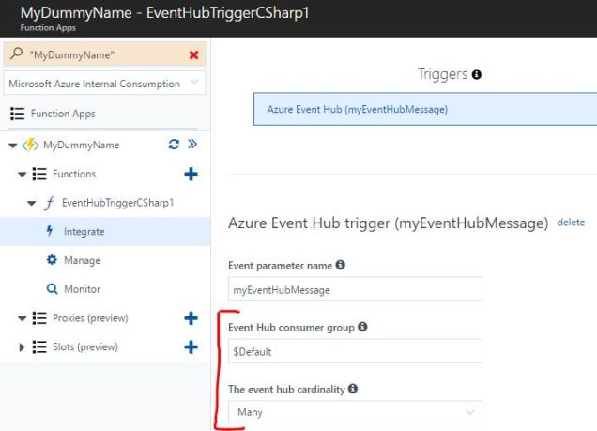Click the Integrate lightning bolt icon
The height and width of the screenshot is (431, 597).
(50, 231)
